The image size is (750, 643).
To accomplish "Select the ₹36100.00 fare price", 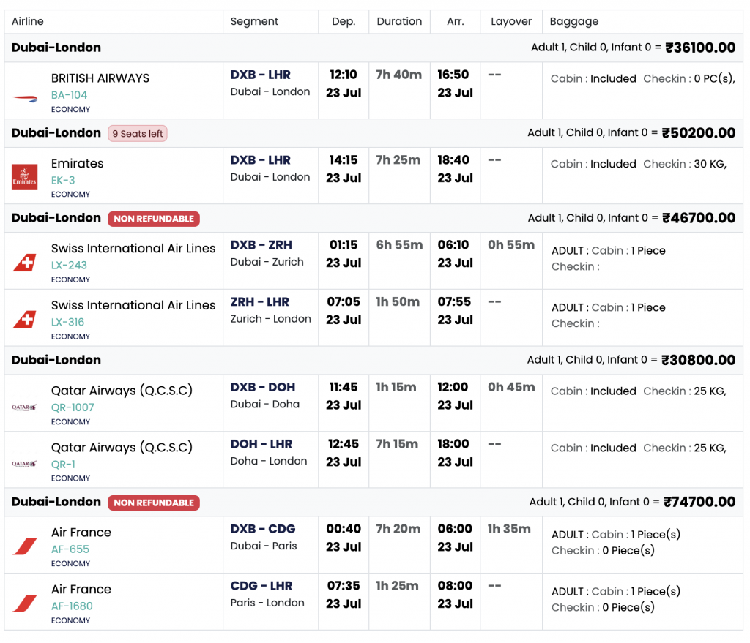I will tap(700, 48).
